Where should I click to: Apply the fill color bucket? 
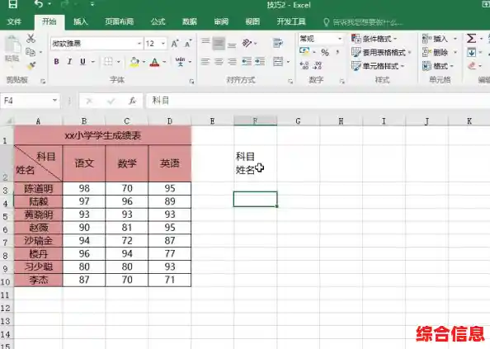click(x=134, y=62)
